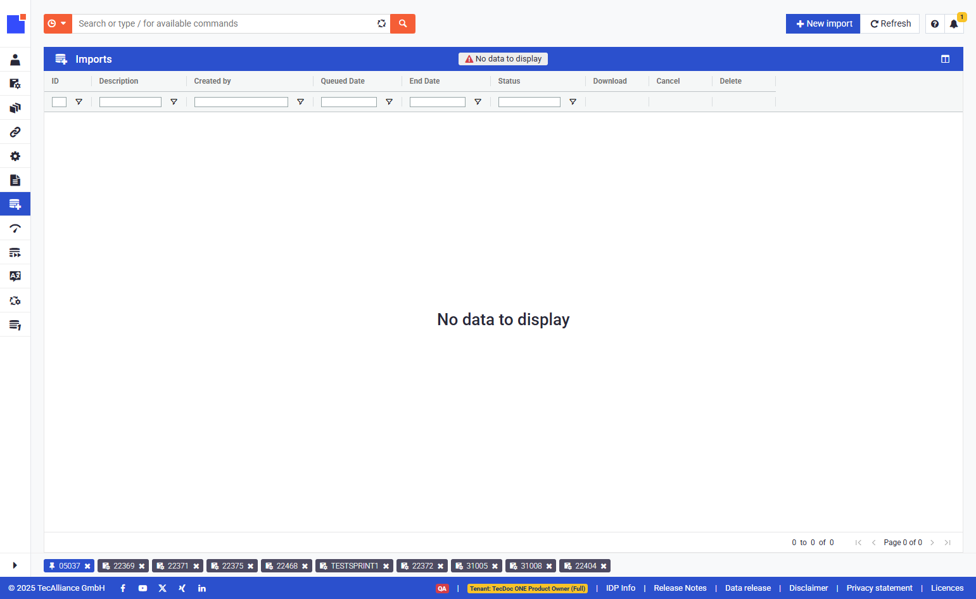
Task: Open the LinkedIn link in footer
Action: (x=202, y=588)
